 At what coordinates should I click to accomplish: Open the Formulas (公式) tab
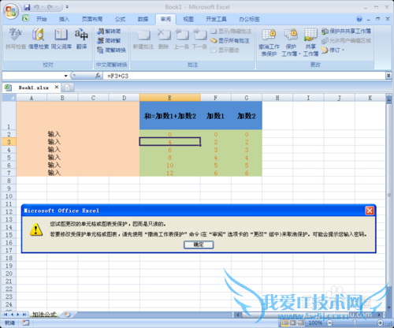coord(120,19)
